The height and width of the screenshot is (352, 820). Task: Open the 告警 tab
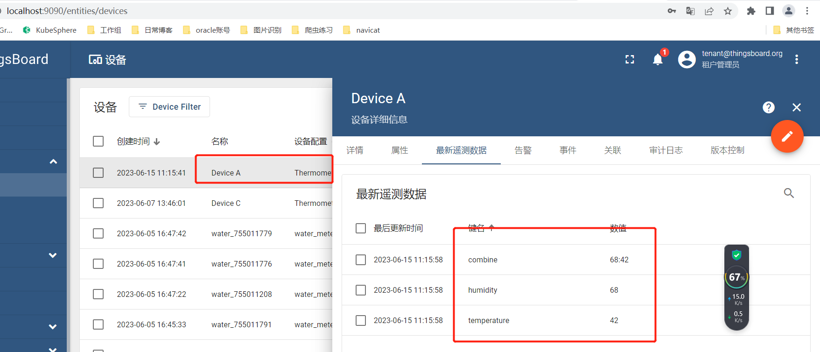pos(523,150)
